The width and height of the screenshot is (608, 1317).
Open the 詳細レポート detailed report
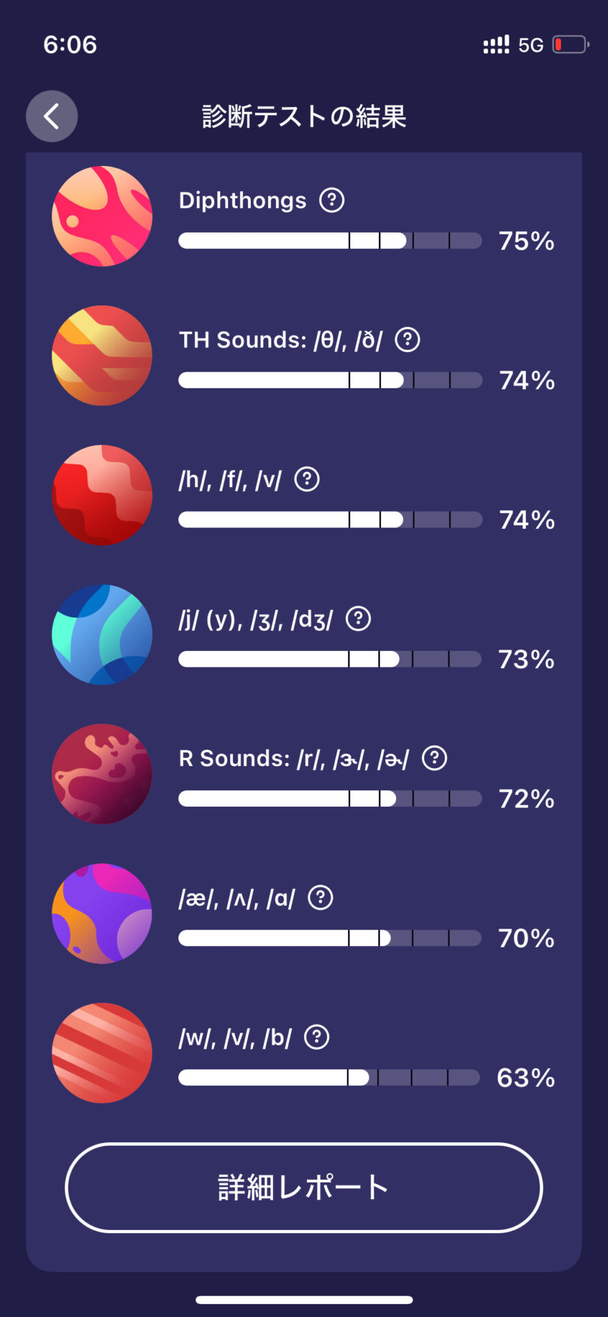click(x=304, y=1187)
